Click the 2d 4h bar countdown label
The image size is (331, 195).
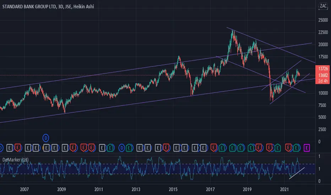323,81
